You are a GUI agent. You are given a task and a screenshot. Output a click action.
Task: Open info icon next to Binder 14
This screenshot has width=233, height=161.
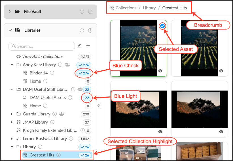(52, 73)
